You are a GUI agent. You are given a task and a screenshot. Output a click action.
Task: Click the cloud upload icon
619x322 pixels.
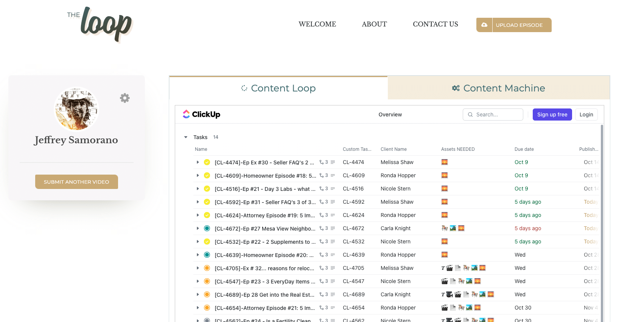click(x=484, y=25)
